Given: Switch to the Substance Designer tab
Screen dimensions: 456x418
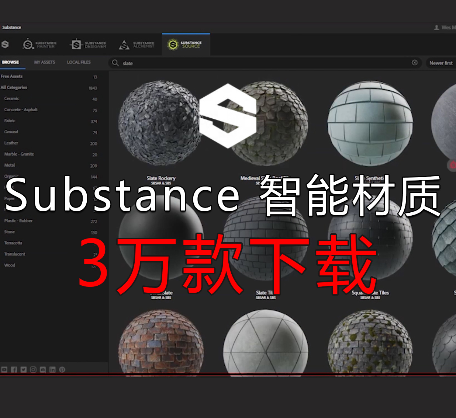Looking at the screenshot, I should (x=88, y=45).
